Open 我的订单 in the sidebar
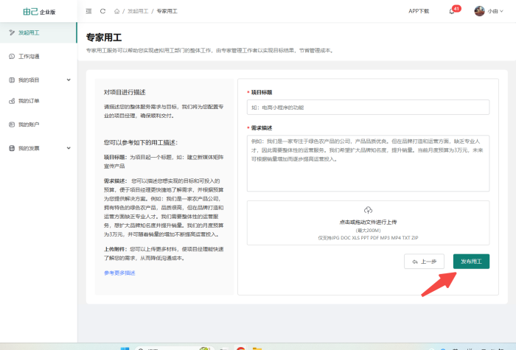Viewport: 516px width, 350px height. (38, 101)
